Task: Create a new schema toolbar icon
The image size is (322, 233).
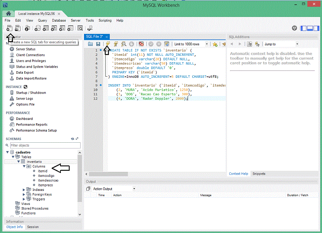Action: (37, 28)
